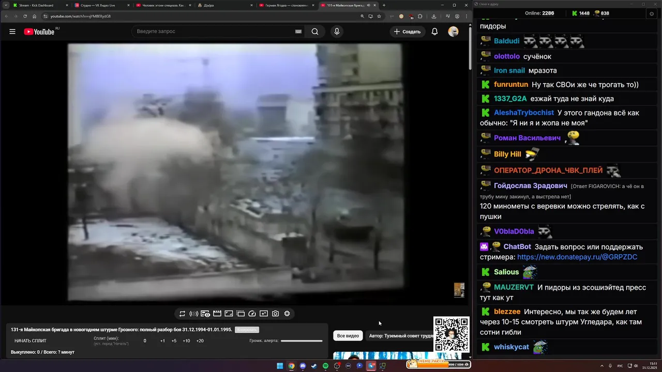Open Steam from the Windows taskbar
The width and height of the screenshot is (662, 372).
(x=314, y=366)
